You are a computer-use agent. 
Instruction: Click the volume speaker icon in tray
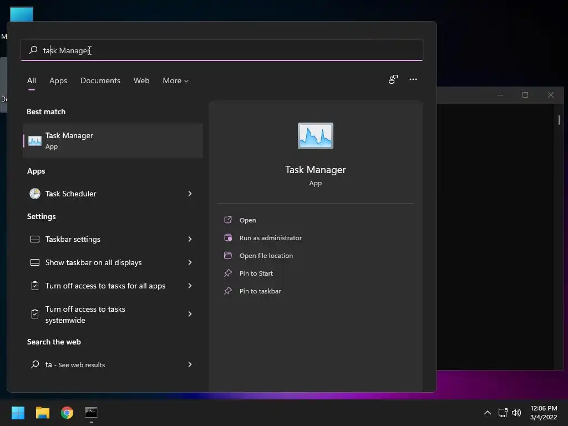tap(516, 413)
